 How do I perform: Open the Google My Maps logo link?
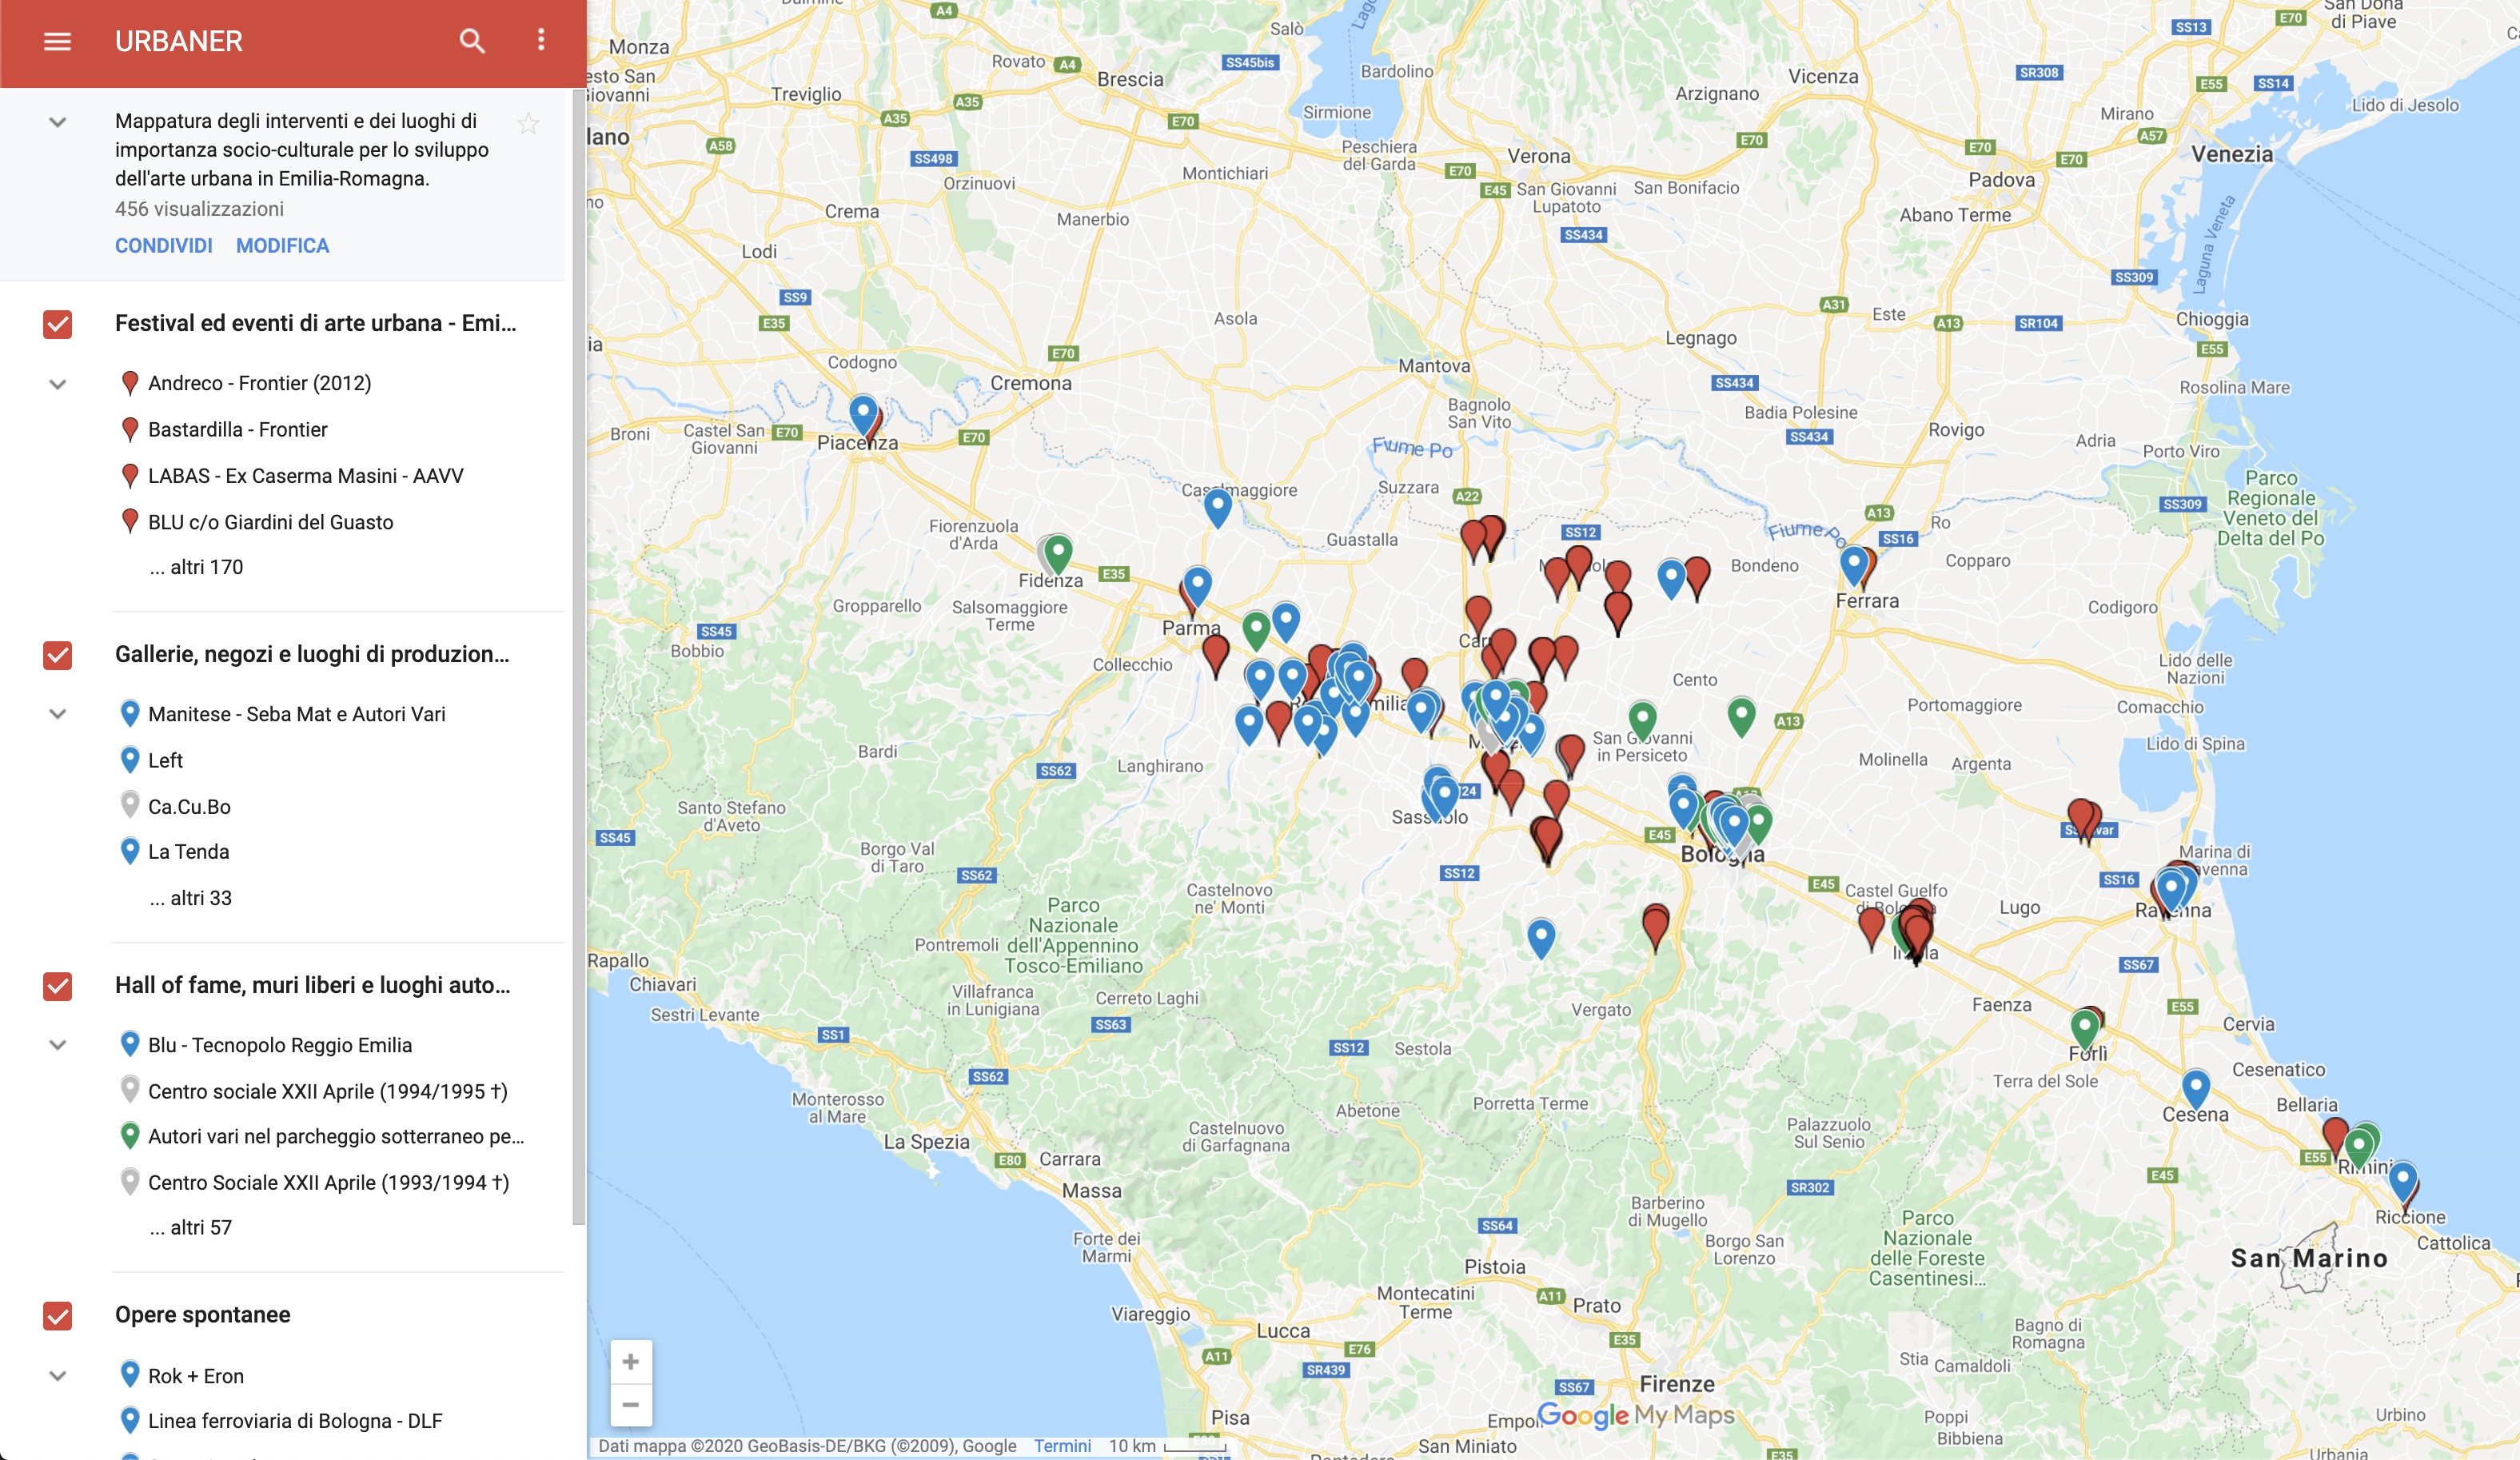[1636, 1415]
